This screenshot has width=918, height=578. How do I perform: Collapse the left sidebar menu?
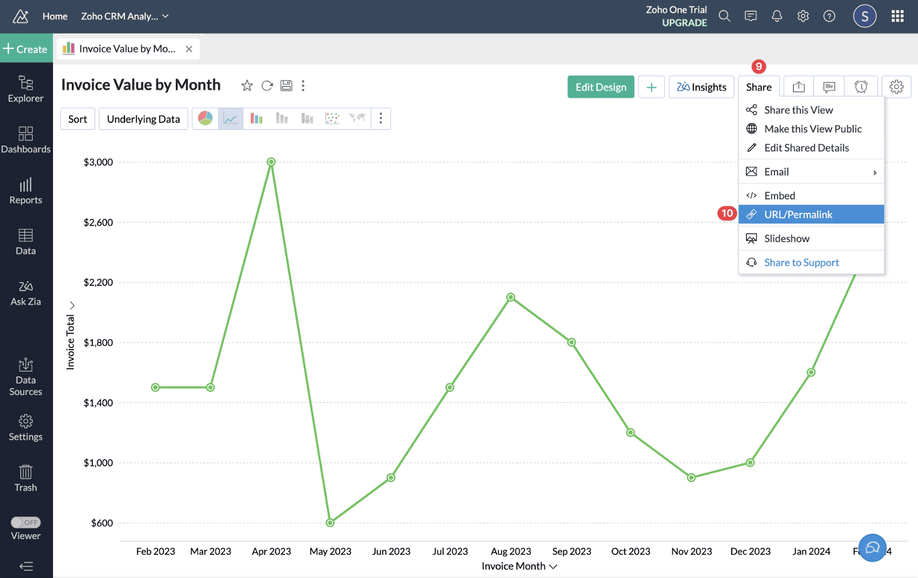click(x=26, y=567)
